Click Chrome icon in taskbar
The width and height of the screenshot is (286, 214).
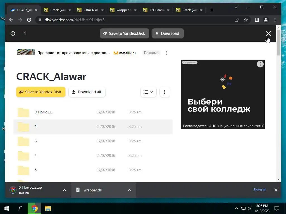tap(34, 208)
